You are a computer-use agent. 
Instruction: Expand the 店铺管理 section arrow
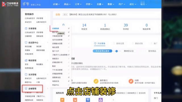click(x=47, y=89)
